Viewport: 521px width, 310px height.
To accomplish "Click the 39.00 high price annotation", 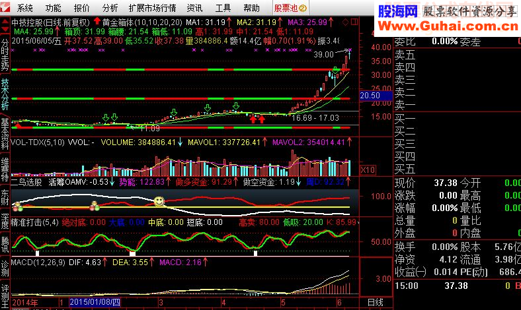I will pos(323,54).
